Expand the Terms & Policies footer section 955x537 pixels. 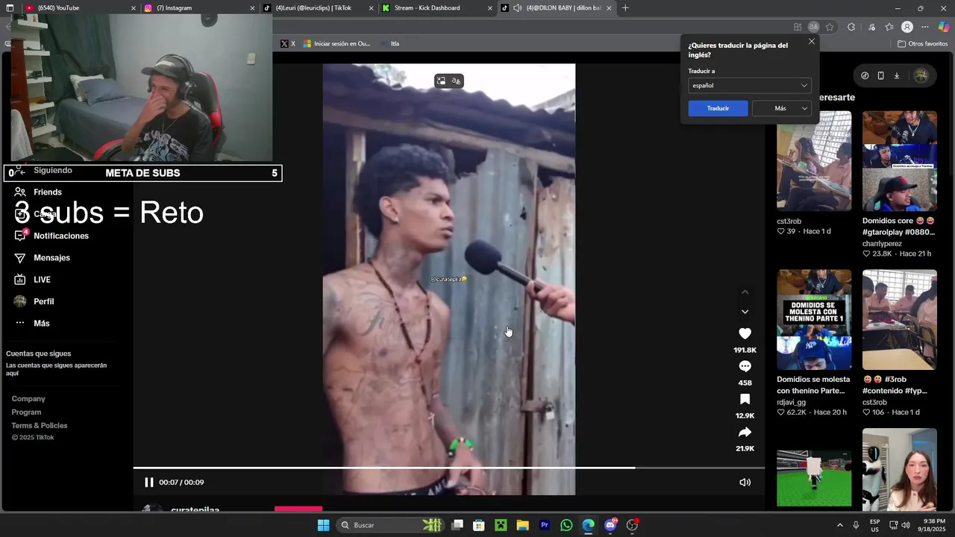pyautogui.click(x=40, y=426)
